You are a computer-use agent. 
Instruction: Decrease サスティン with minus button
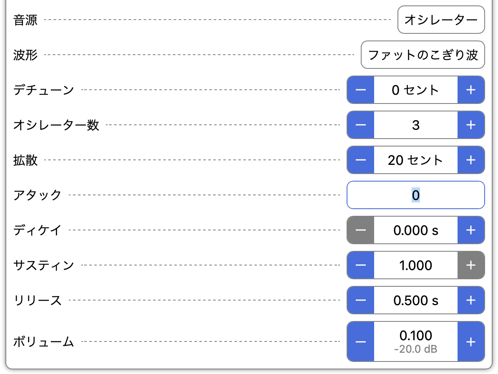[361, 265]
